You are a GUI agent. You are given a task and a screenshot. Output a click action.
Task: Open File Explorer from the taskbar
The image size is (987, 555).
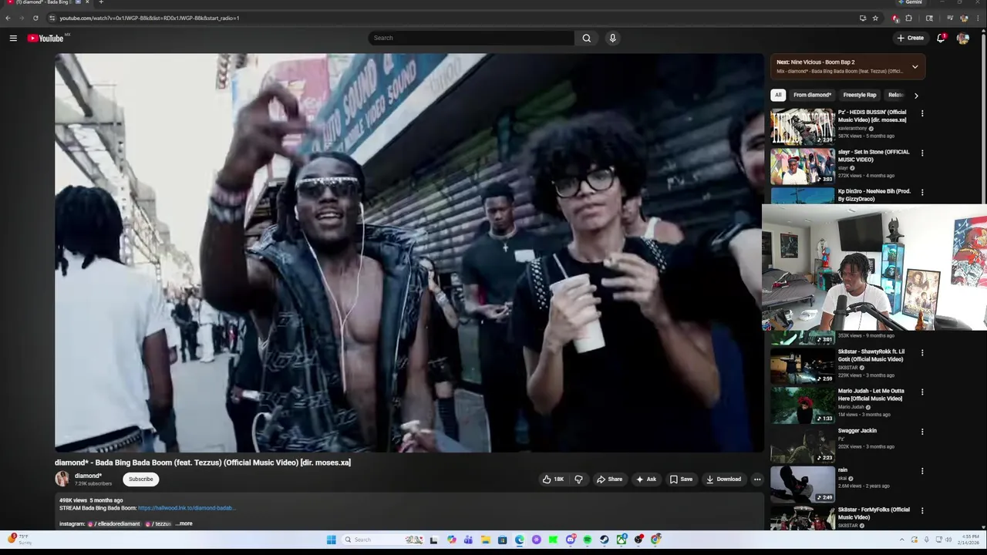tap(486, 540)
